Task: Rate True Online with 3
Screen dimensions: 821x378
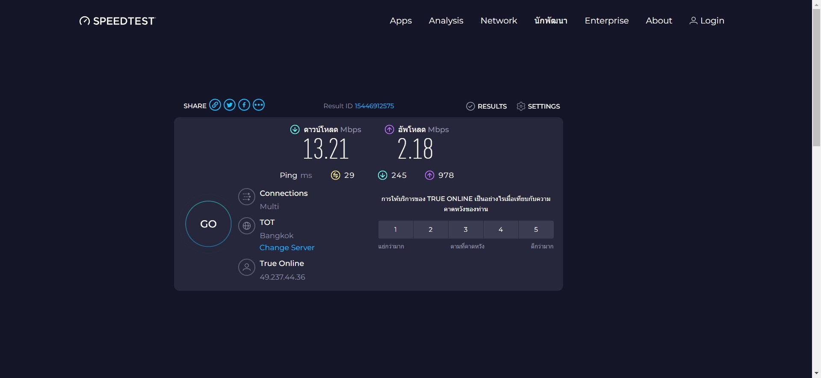Action: click(466, 230)
